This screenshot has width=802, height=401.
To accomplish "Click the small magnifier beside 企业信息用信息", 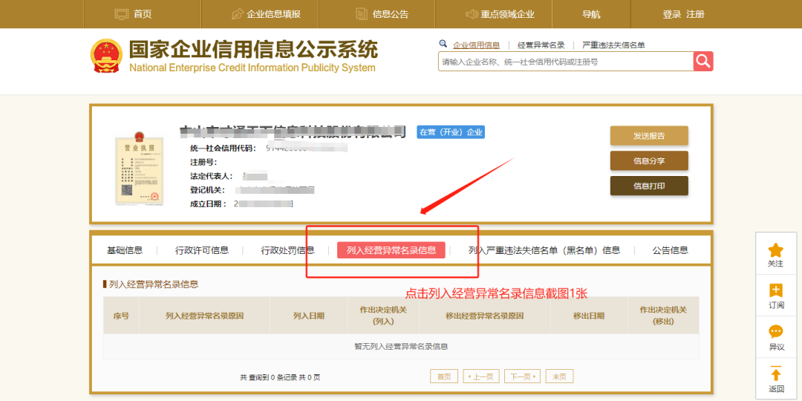I will tap(443, 45).
